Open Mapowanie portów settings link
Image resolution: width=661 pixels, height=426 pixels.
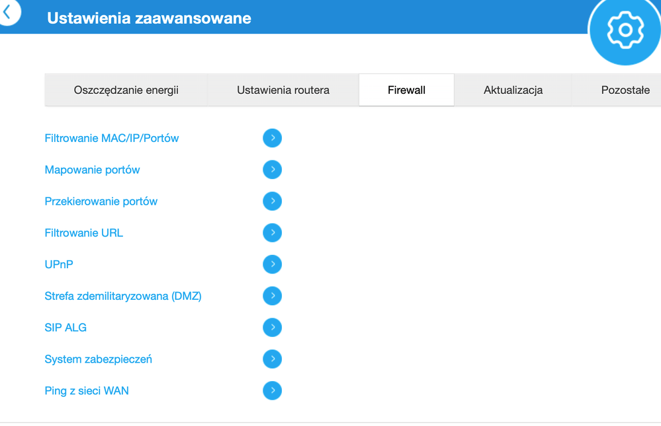(x=92, y=170)
